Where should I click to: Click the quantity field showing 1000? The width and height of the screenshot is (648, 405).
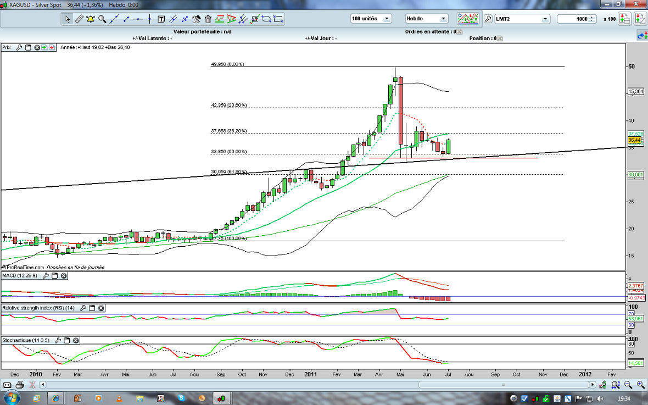pos(577,19)
